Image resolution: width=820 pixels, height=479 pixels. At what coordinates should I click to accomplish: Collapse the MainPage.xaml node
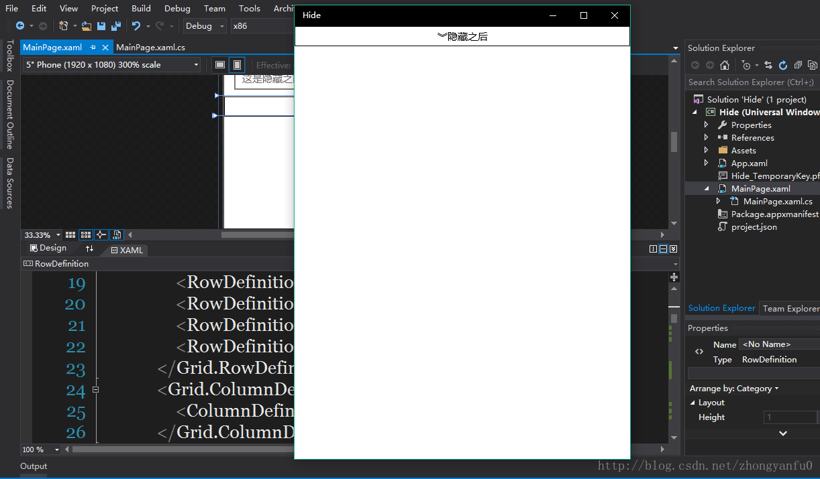click(x=706, y=189)
